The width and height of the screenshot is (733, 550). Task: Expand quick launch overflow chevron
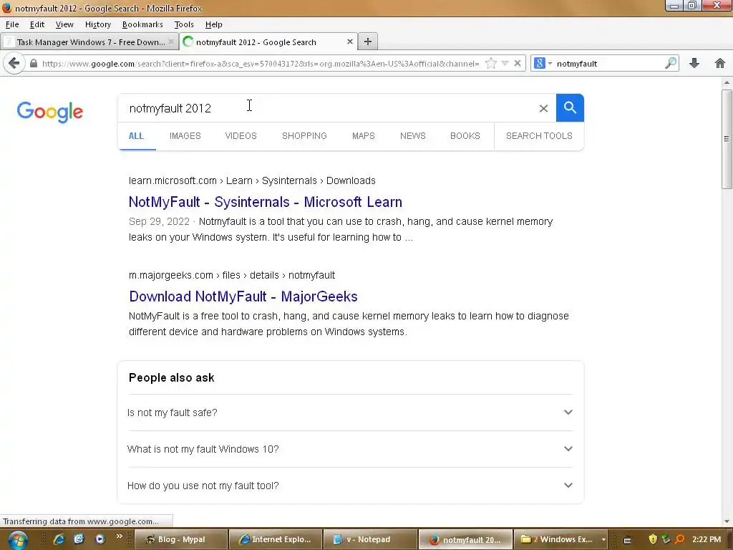119,536
